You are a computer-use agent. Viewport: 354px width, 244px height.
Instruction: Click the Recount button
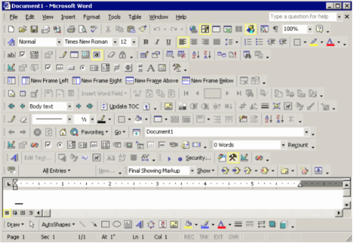(298, 145)
